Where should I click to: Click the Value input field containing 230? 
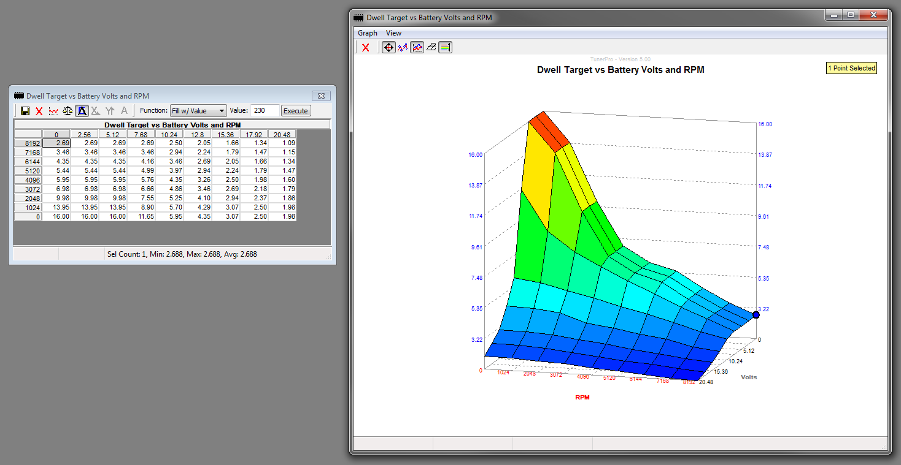pyautogui.click(x=265, y=111)
